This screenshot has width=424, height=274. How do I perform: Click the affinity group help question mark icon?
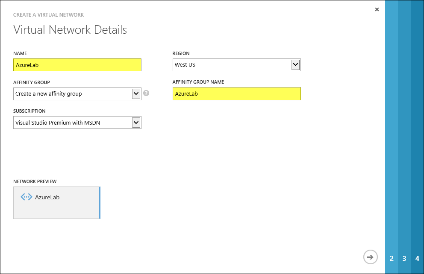click(x=146, y=93)
